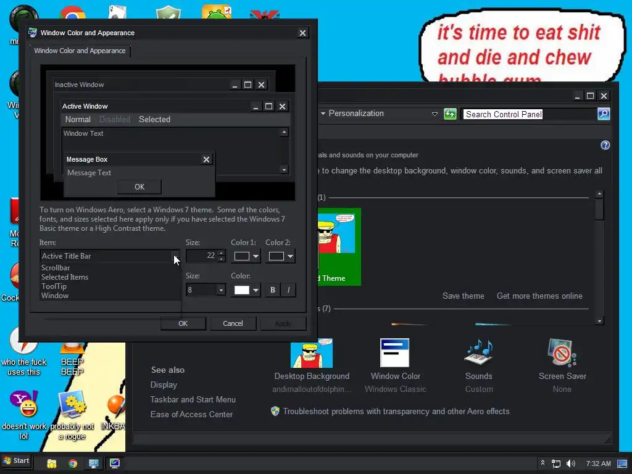Select the unsaved theme thumbnail
Viewport: 632px width, 474px height.
[339, 247]
